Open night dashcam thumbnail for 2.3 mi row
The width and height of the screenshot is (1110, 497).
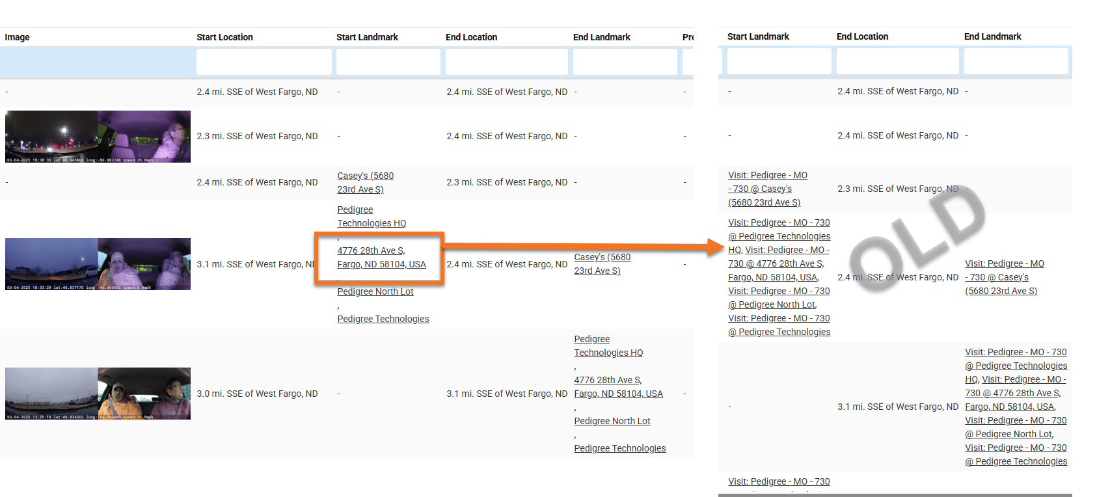[x=98, y=137]
